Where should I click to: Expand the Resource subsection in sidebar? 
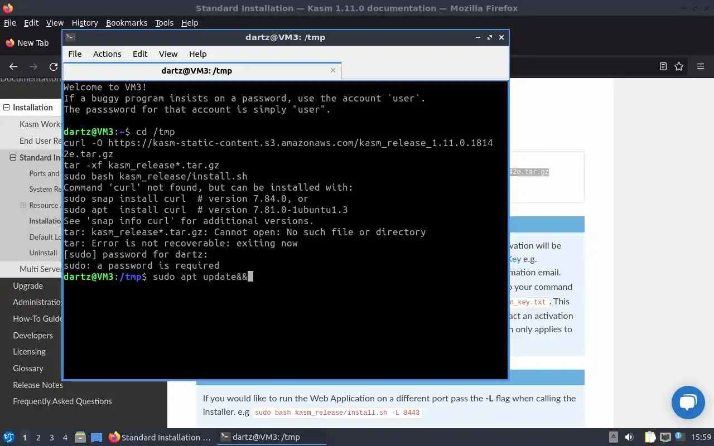(23, 205)
